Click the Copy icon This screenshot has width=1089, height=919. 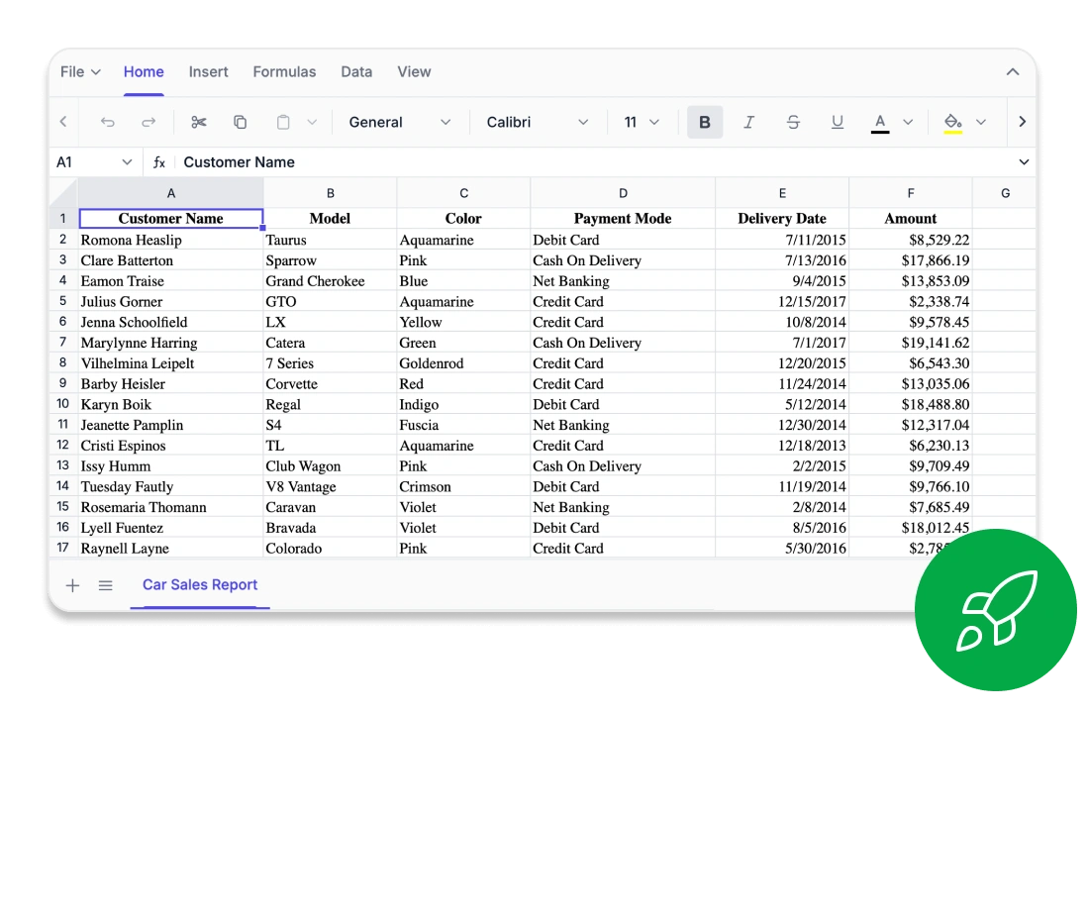click(x=240, y=121)
